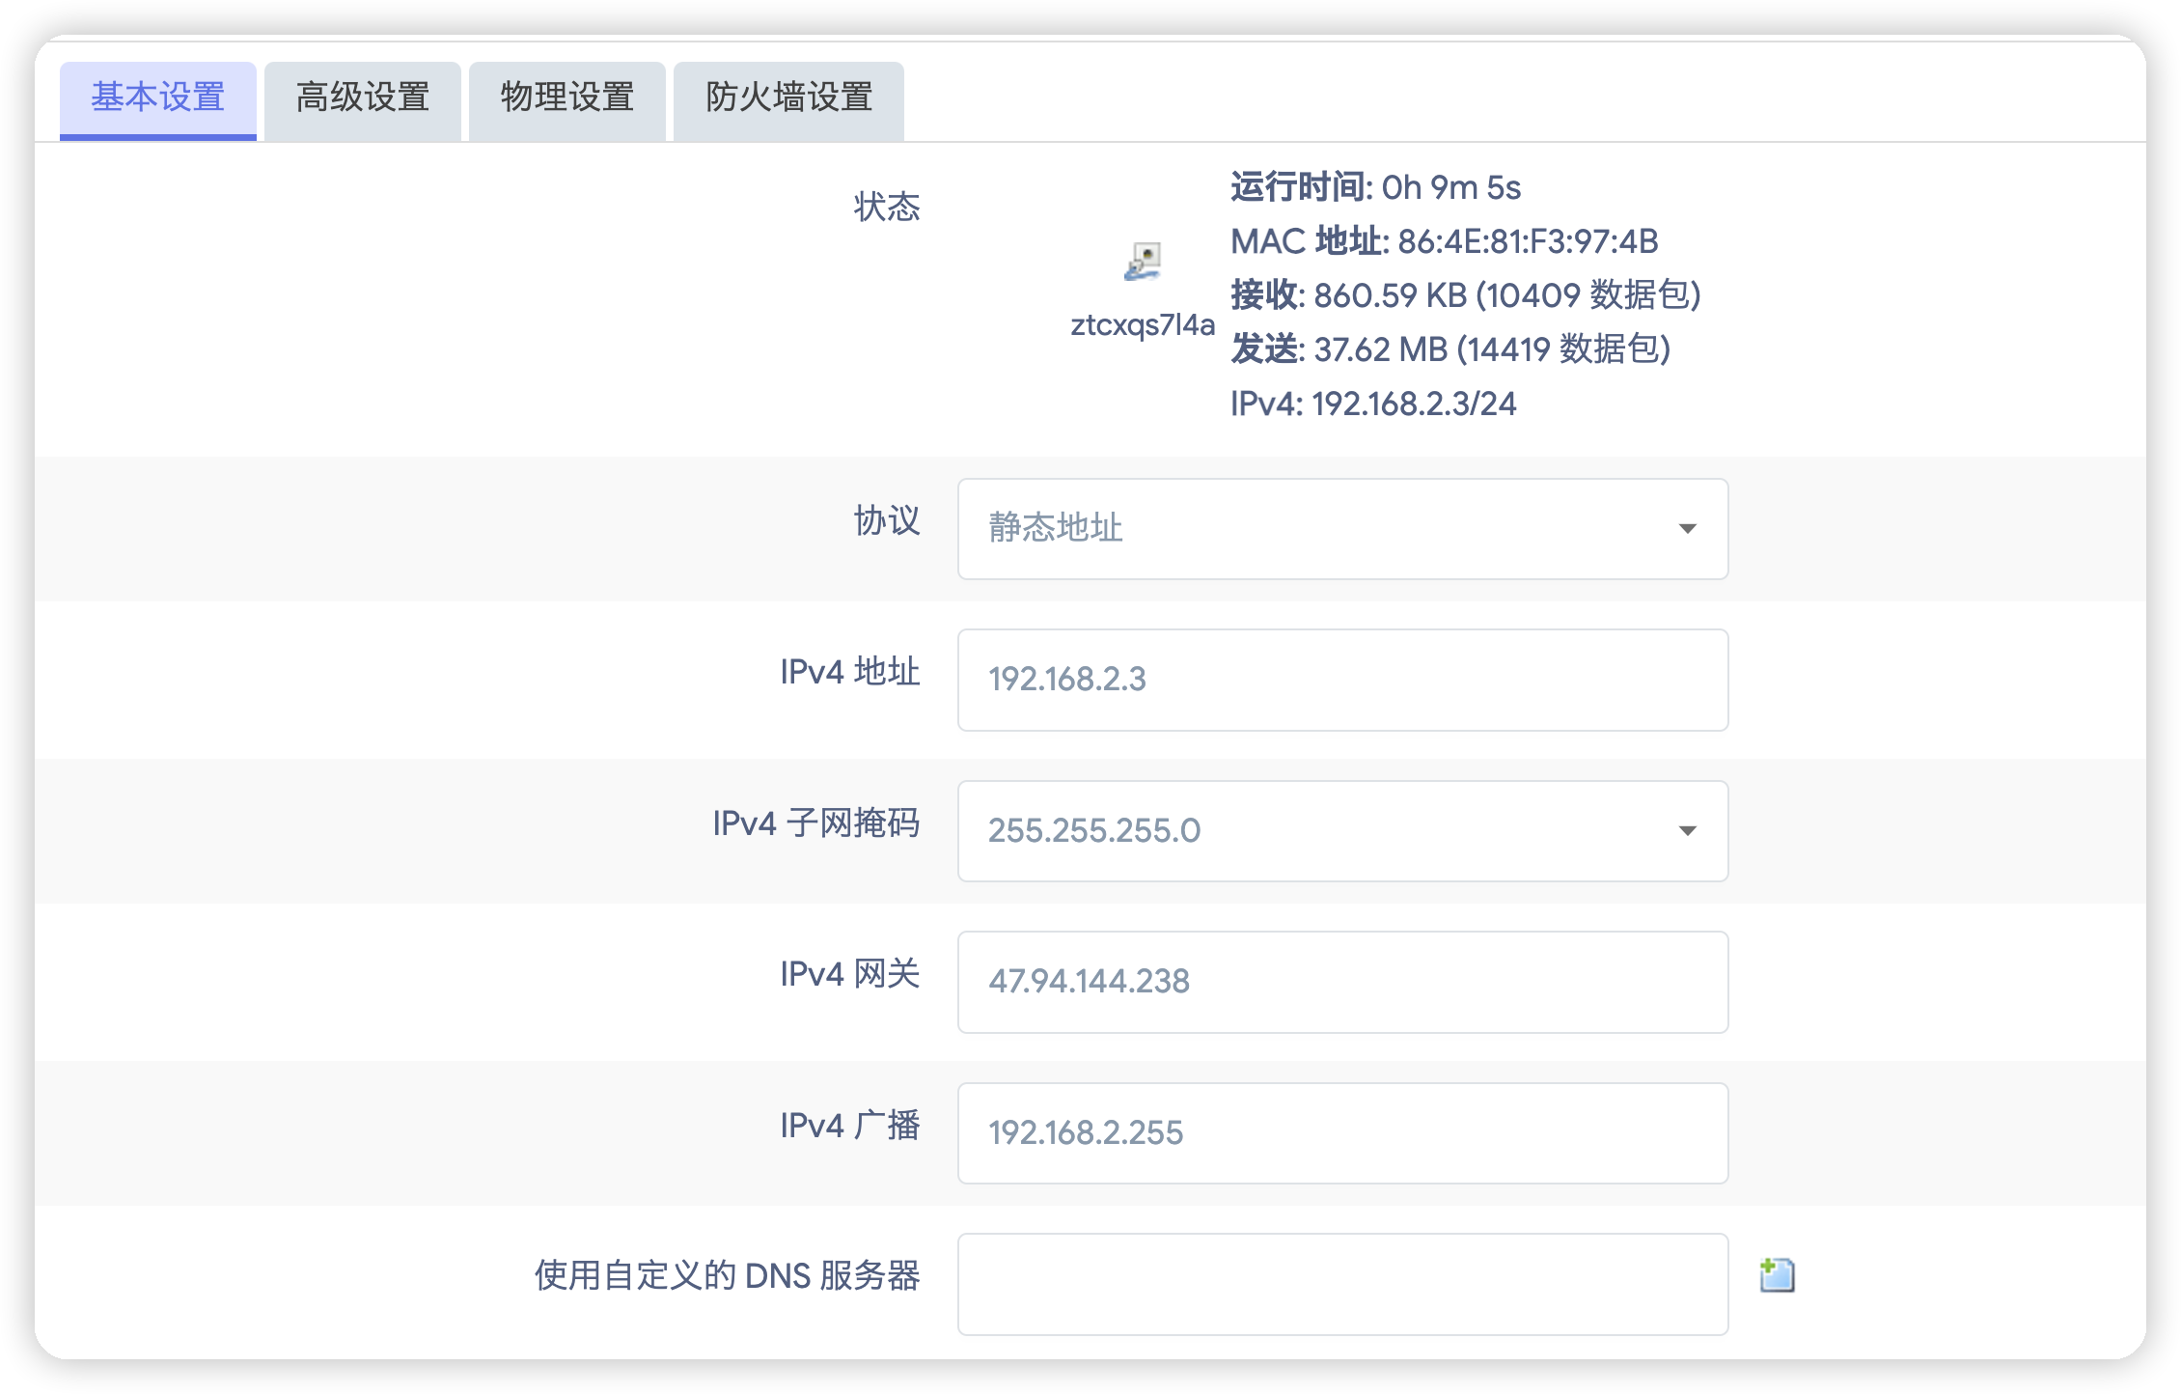Click the 运行时间 uptime text

point(1375,187)
